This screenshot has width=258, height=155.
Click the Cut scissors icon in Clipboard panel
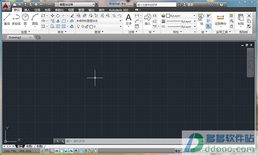249,15
